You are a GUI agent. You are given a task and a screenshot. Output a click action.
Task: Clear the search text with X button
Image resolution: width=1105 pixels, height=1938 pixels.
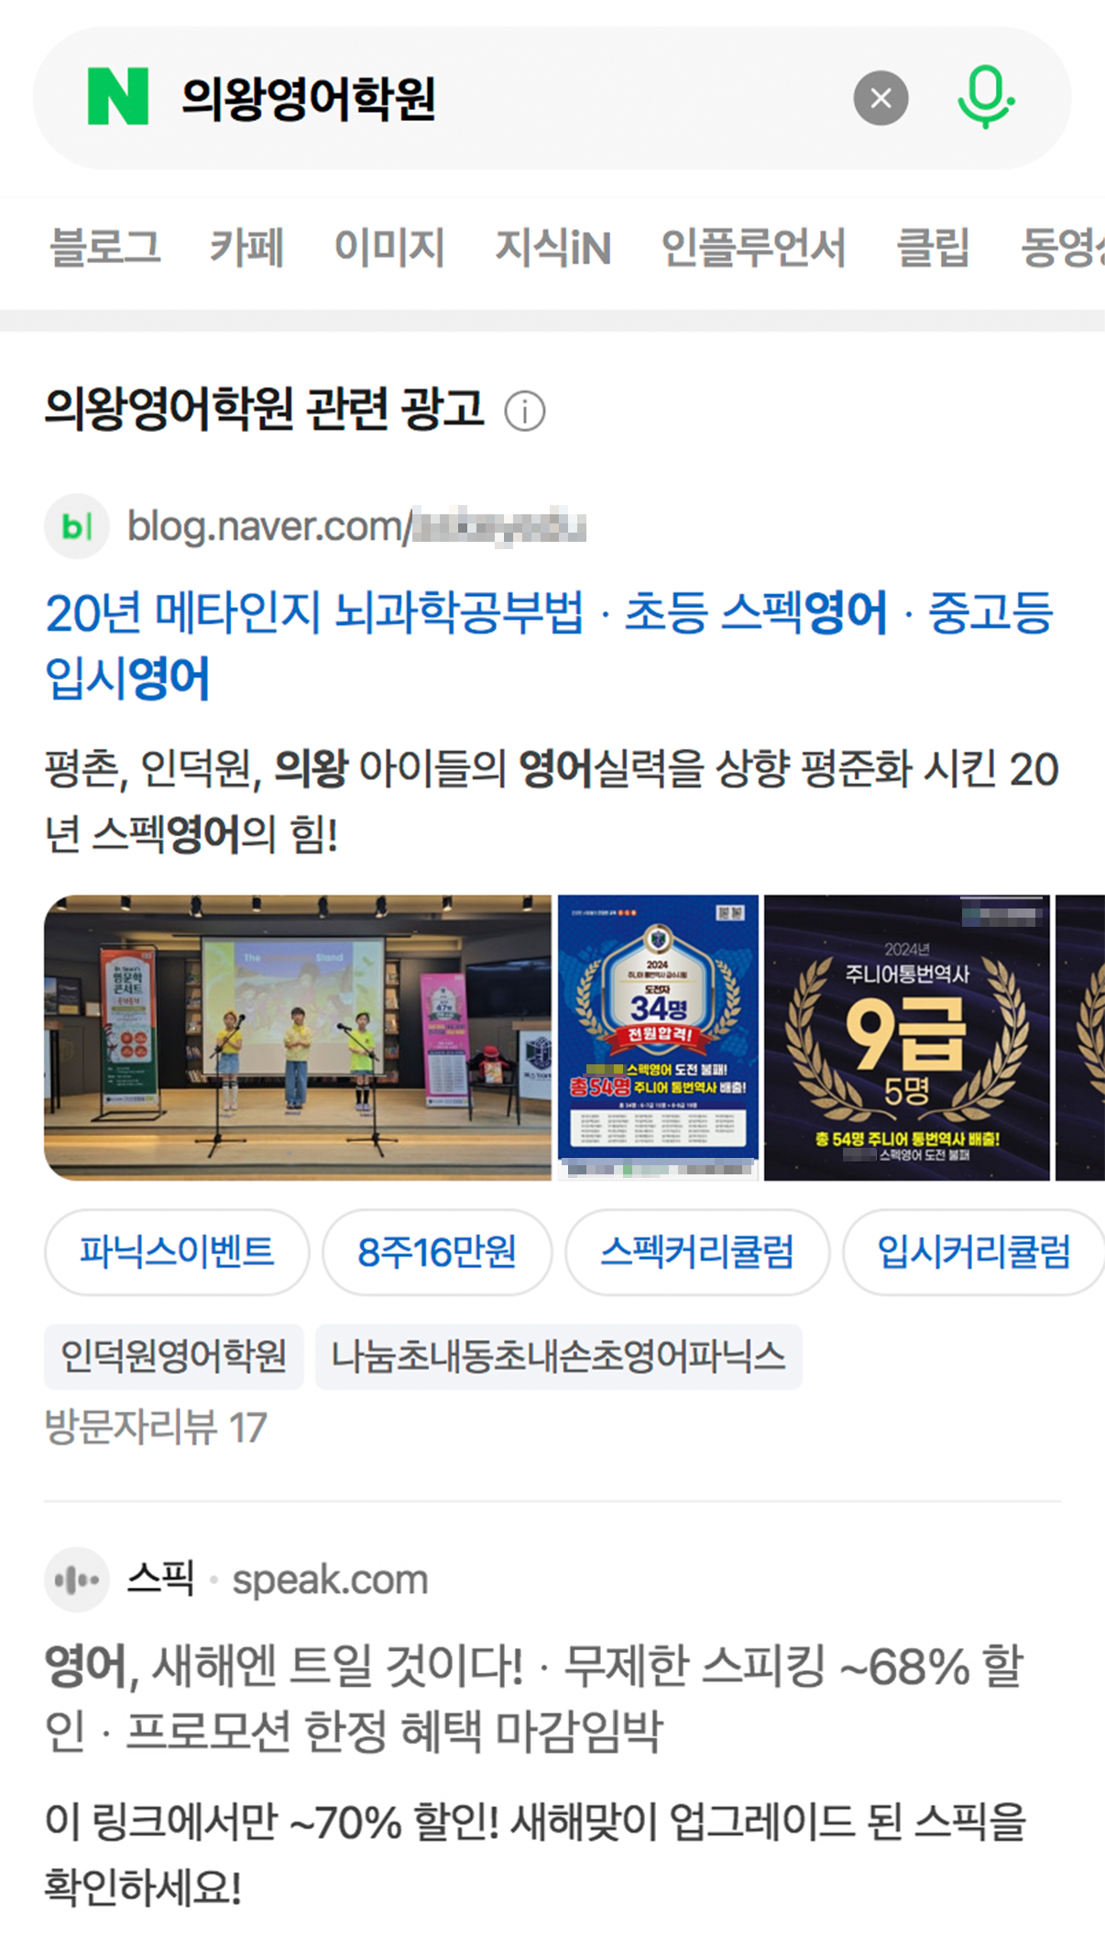click(x=881, y=98)
